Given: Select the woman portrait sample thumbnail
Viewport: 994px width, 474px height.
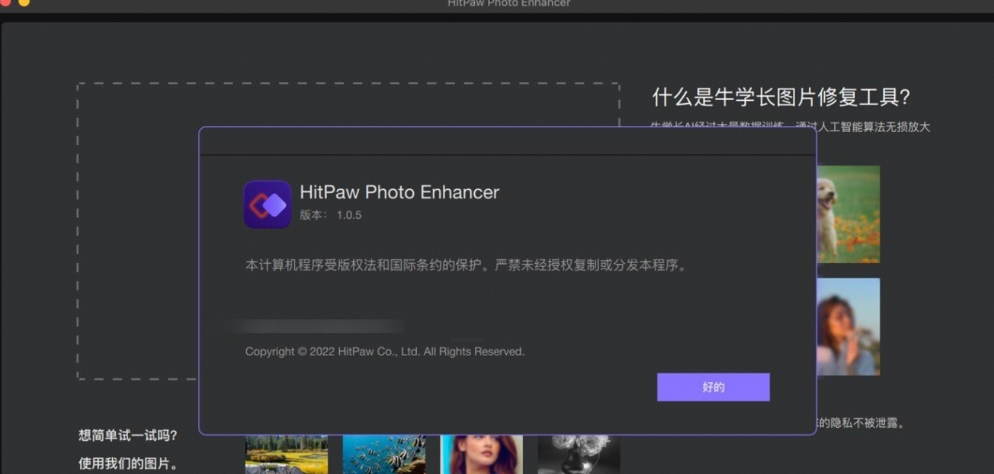Looking at the screenshot, I should tap(482, 455).
